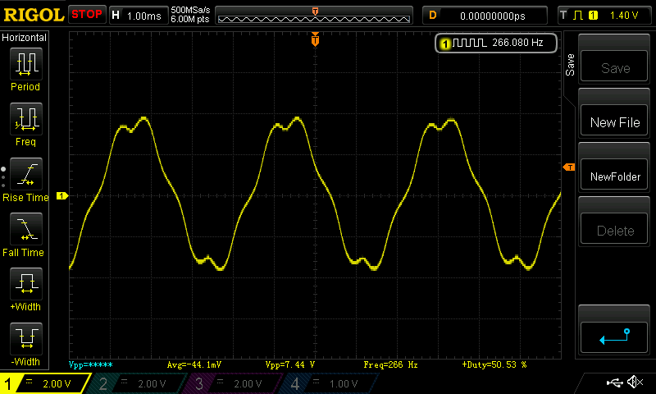Choose the Fall Time measurement icon

click(x=25, y=230)
